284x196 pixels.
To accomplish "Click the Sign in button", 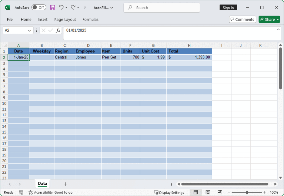I will click(228, 8).
